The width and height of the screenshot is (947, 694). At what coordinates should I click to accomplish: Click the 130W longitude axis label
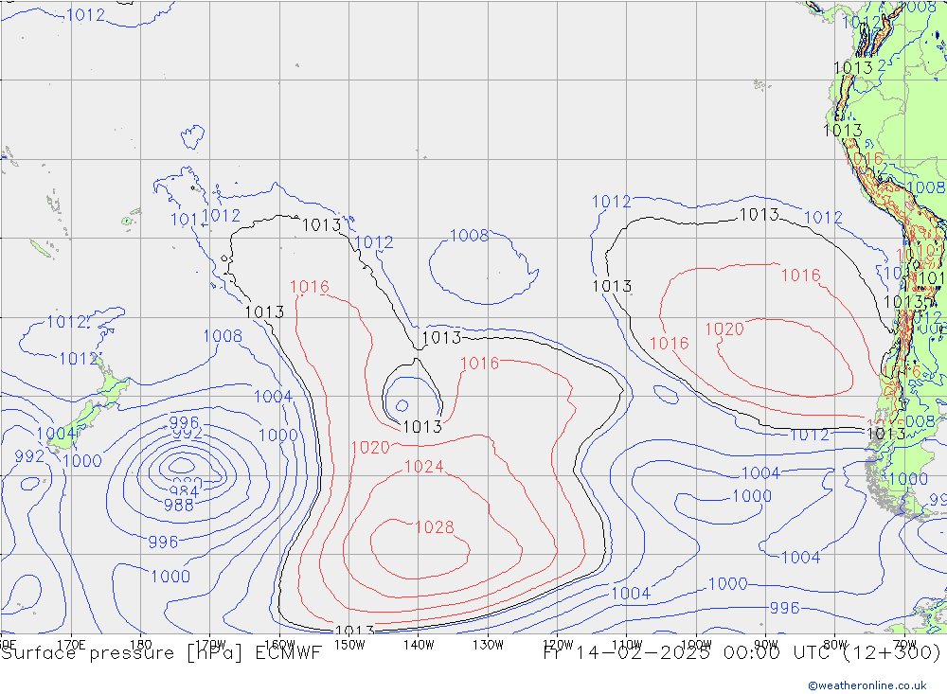point(488,644)
